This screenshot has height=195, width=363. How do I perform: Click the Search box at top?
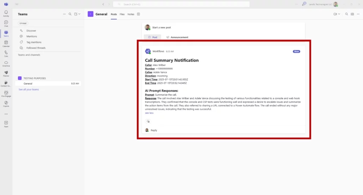click(x=181, y=4)
